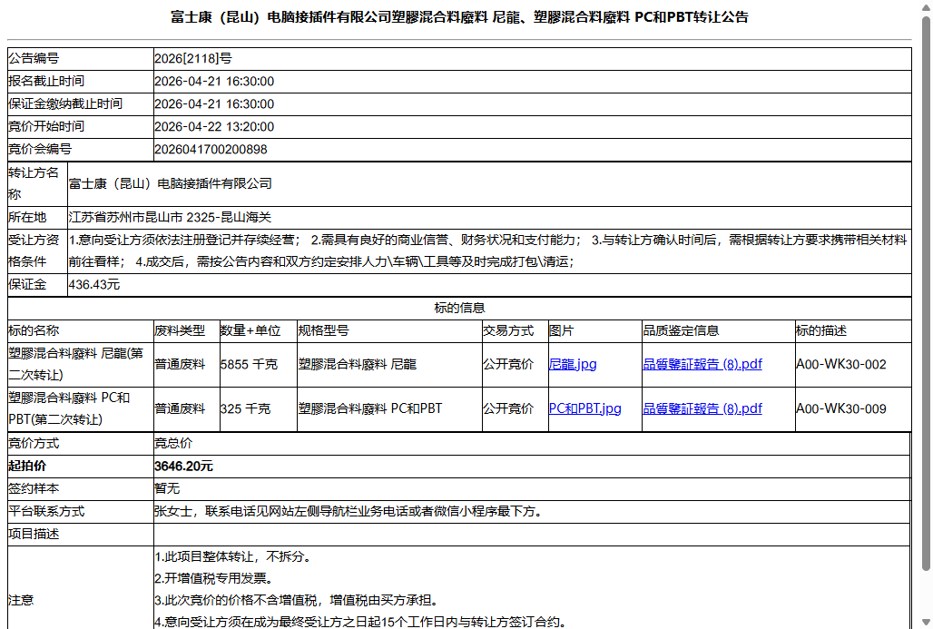Open 品質鑒証報告 (8).pdf in the PC和PBT row
This screenshot has height=629, width=933.
click(702, 408)
